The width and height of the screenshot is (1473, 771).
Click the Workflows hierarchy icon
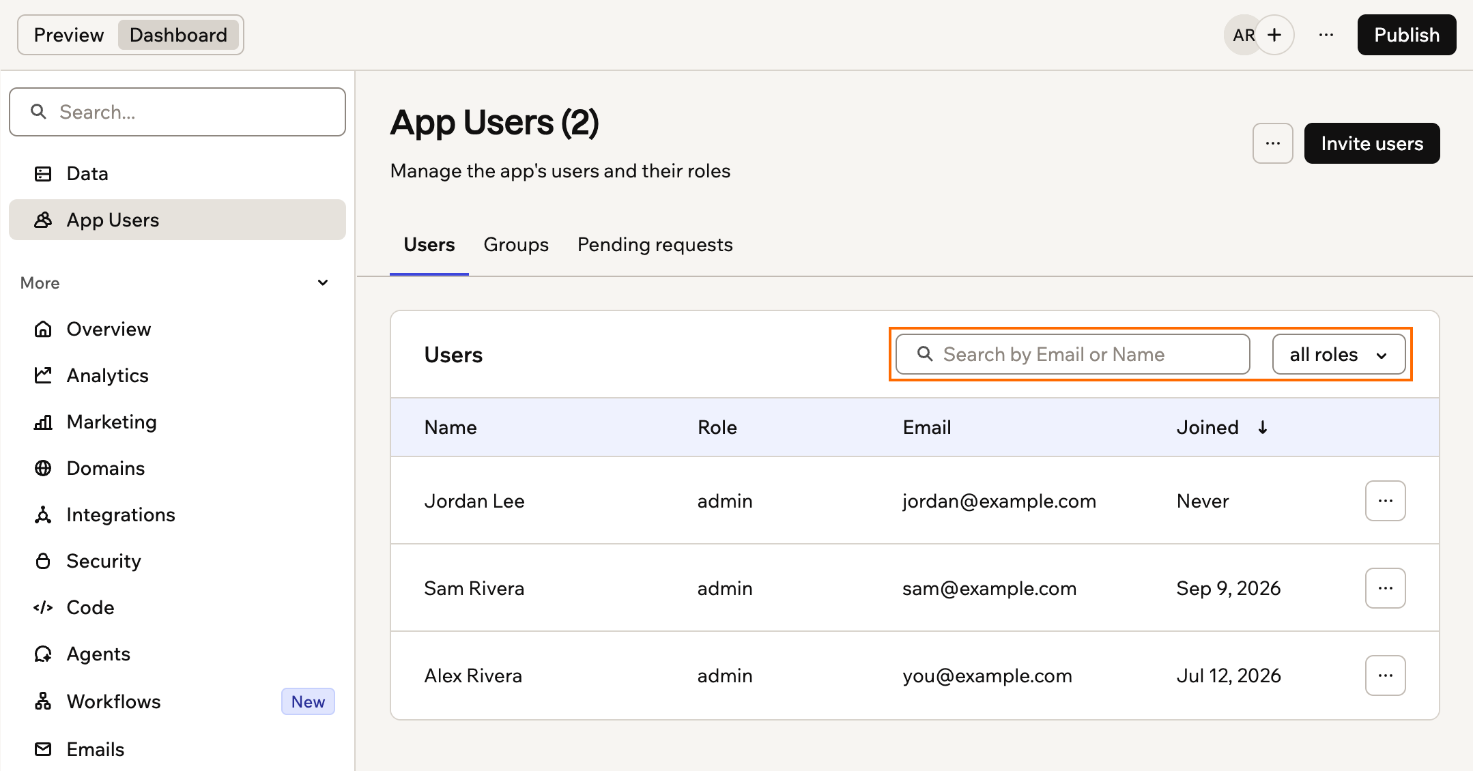43,701
